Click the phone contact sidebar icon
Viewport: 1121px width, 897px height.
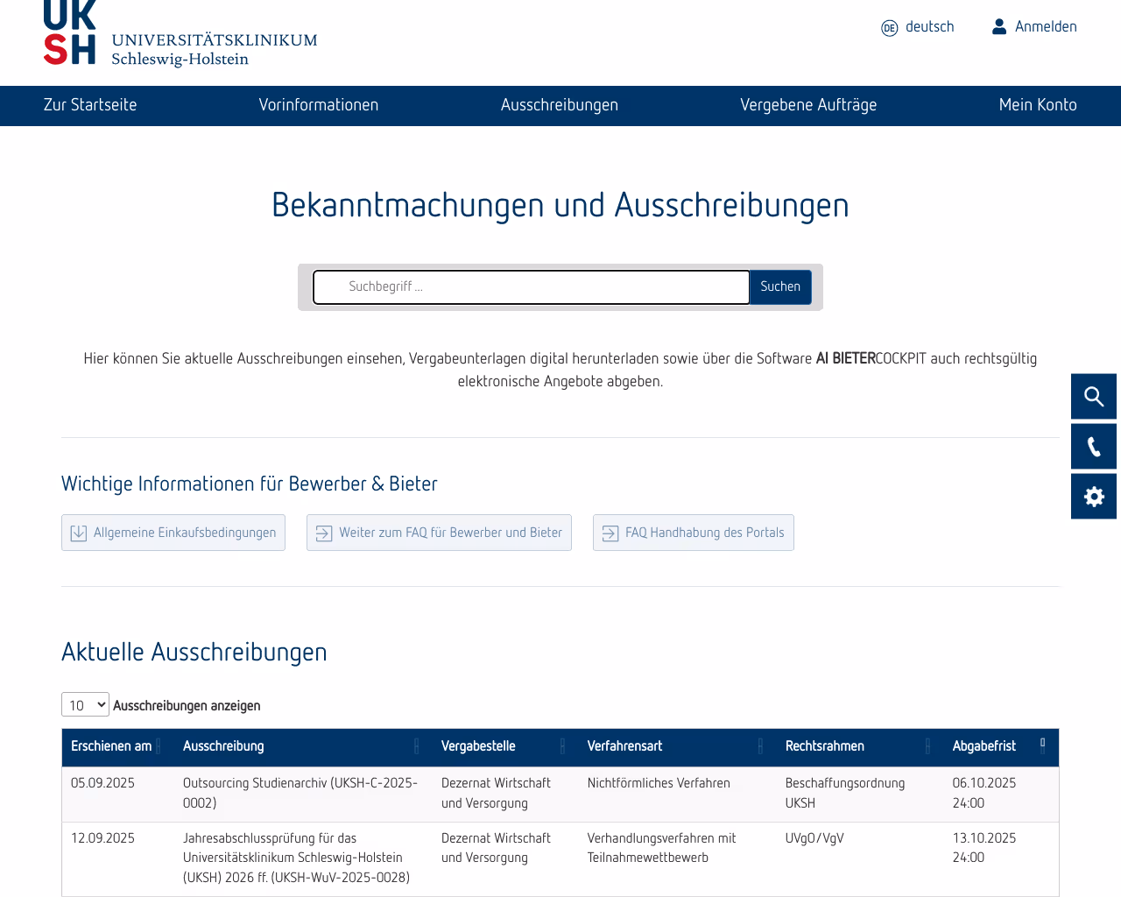pos(1094,446)
